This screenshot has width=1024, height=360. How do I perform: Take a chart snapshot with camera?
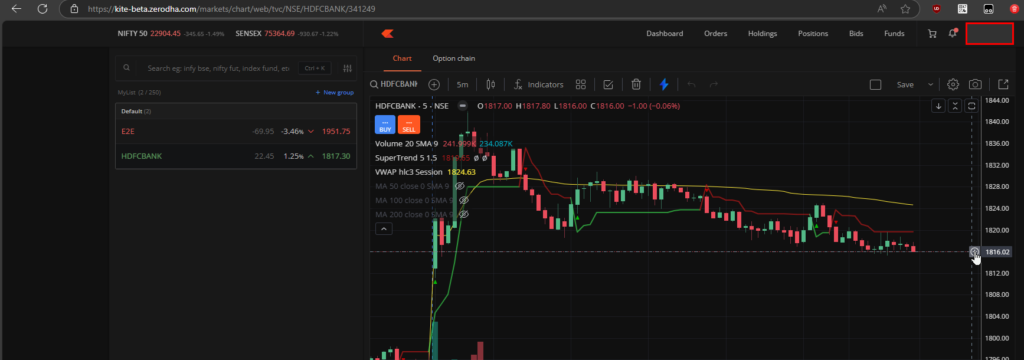(976, 84)
